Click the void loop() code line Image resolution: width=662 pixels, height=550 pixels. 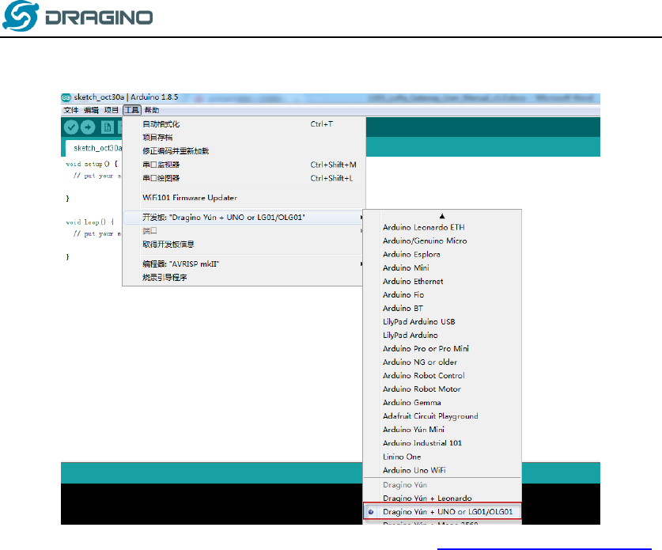click(x=90, y=222)
